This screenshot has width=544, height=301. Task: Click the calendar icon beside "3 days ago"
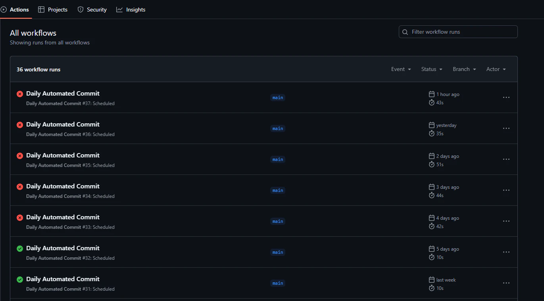coord(432,187)
